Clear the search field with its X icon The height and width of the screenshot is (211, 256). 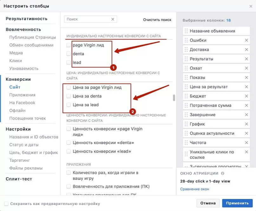pos(113,19)
